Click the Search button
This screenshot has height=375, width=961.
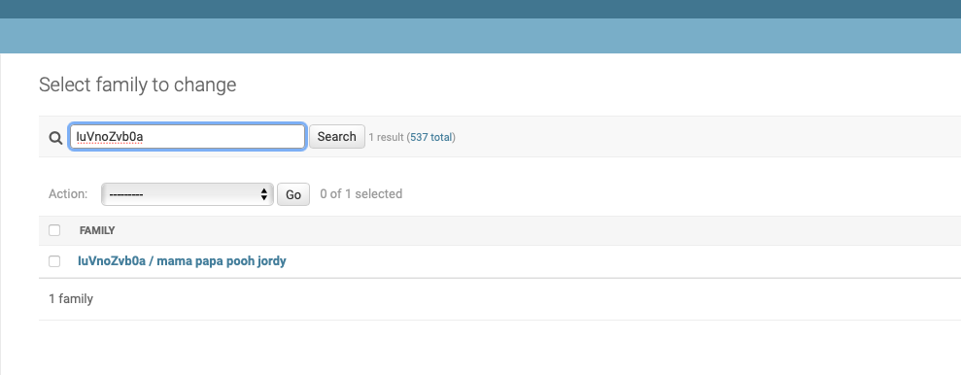tap(336, 137)
